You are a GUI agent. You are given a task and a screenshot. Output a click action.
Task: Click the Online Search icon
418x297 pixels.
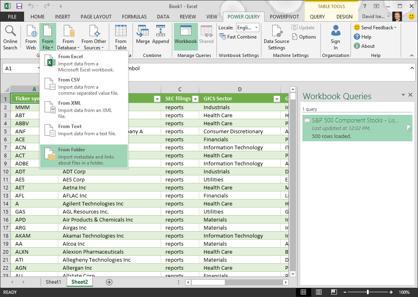click(x=10, y=36)
